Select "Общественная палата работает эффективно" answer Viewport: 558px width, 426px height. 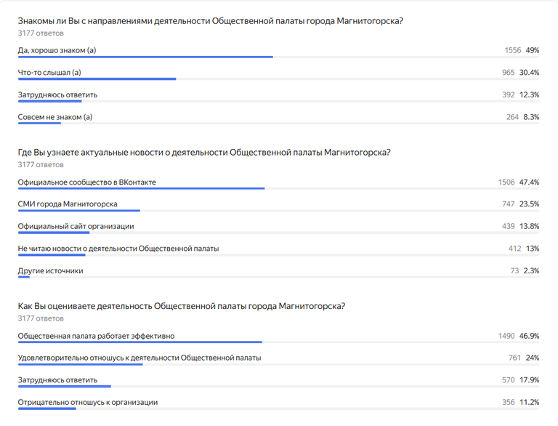(96, 336)
